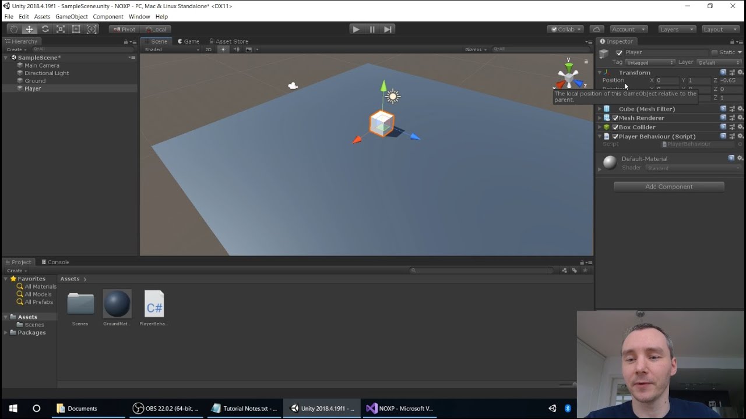Image resolution: width=746 pixels, height=419 pixels.
Task: Select the combined Transform tool
Action: 92,29
